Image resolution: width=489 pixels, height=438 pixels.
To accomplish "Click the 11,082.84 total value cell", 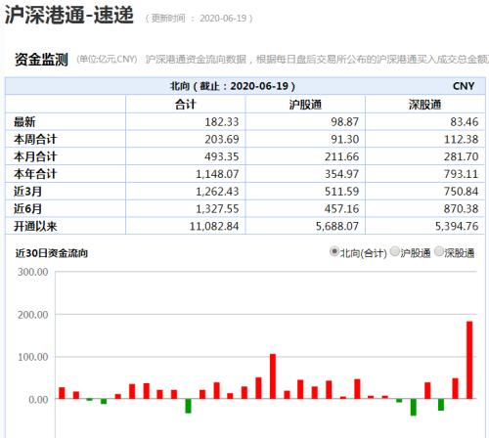I will pyautogui.click(x=214, y=226).
